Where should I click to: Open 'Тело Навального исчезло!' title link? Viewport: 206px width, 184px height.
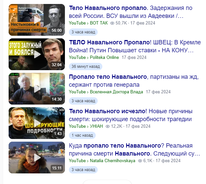(130, 115)
